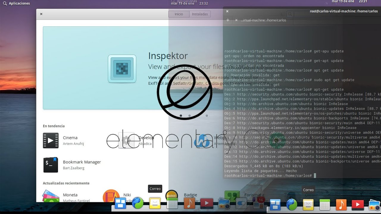The image size is (381, 214).
Task: Open the Niki app icon
Action: pos(111,196)
